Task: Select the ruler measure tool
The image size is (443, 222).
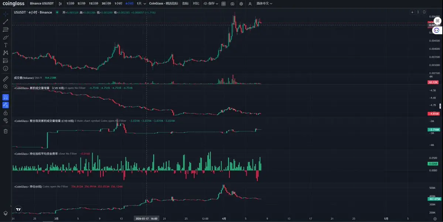Action: 6,79
